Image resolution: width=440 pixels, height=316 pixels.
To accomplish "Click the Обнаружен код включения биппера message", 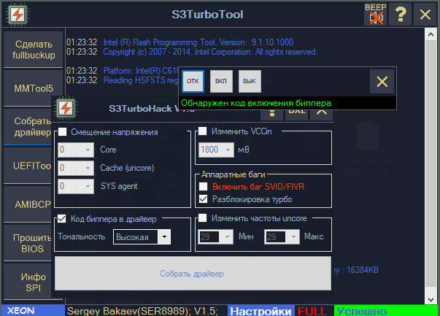I will coord(256,103).
